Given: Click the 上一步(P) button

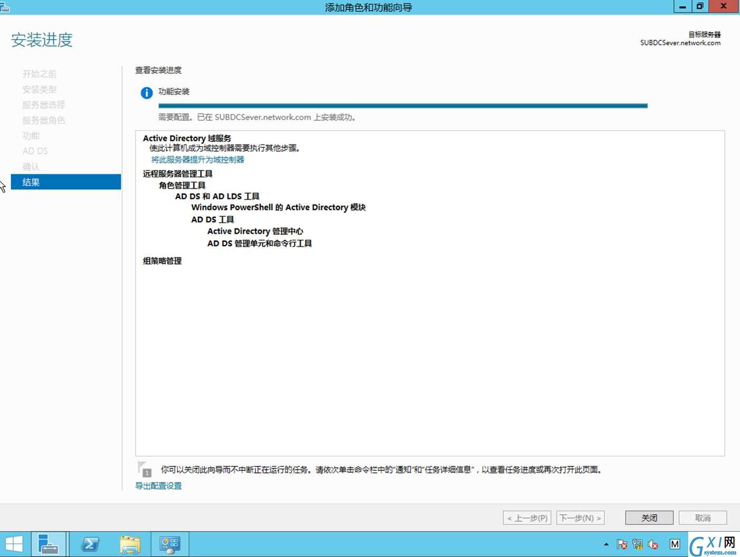Looking at the screenshot, I should click(527, 518).
